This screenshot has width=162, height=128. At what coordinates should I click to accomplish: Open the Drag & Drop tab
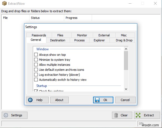tap(122, 40)
